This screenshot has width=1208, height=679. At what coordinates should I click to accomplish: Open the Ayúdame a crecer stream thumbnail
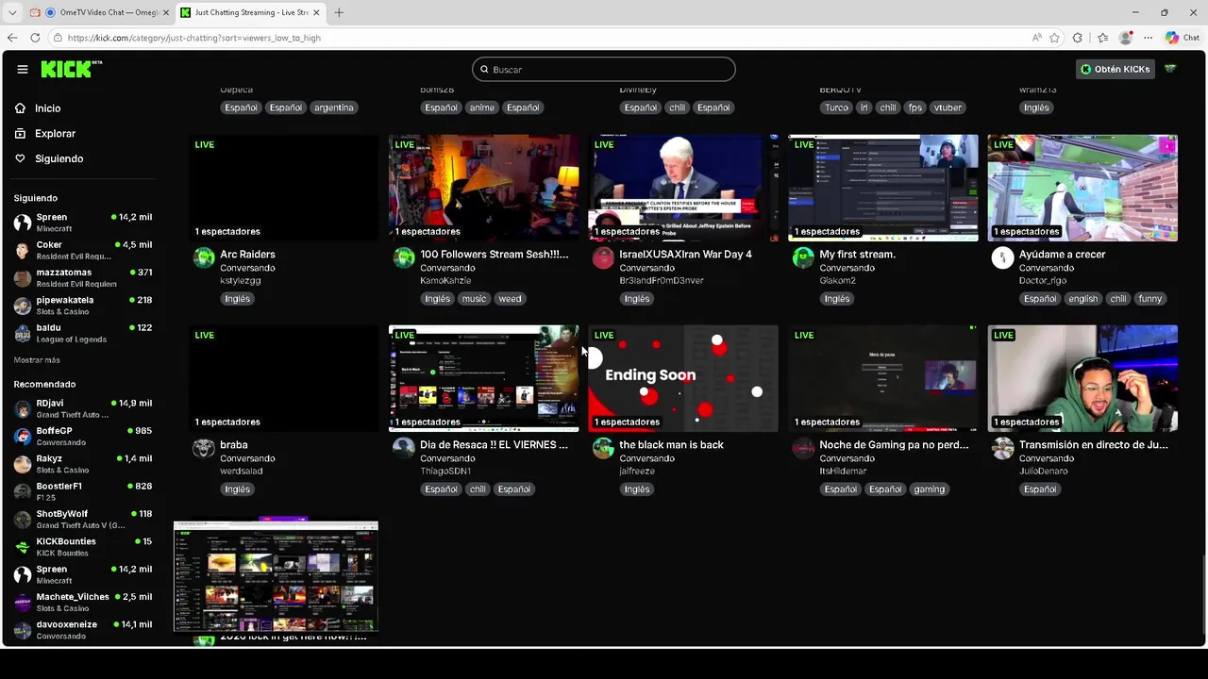coord(1082,188)
